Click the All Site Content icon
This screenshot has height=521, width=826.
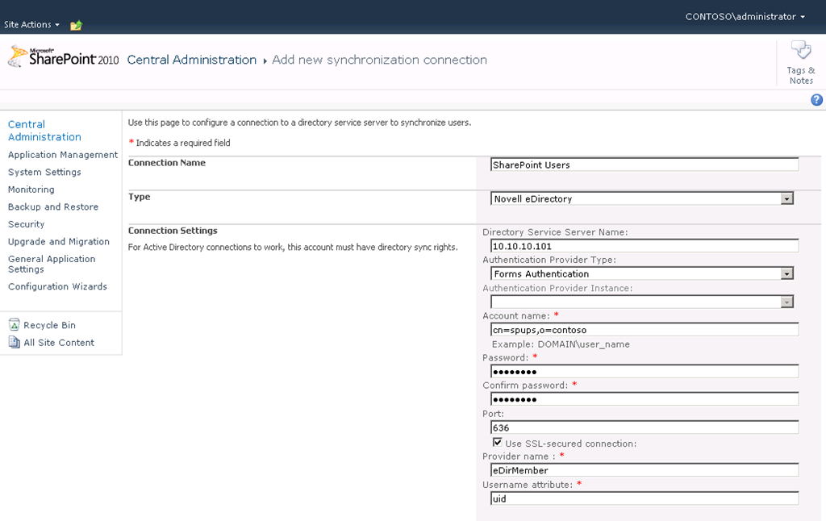15,342
